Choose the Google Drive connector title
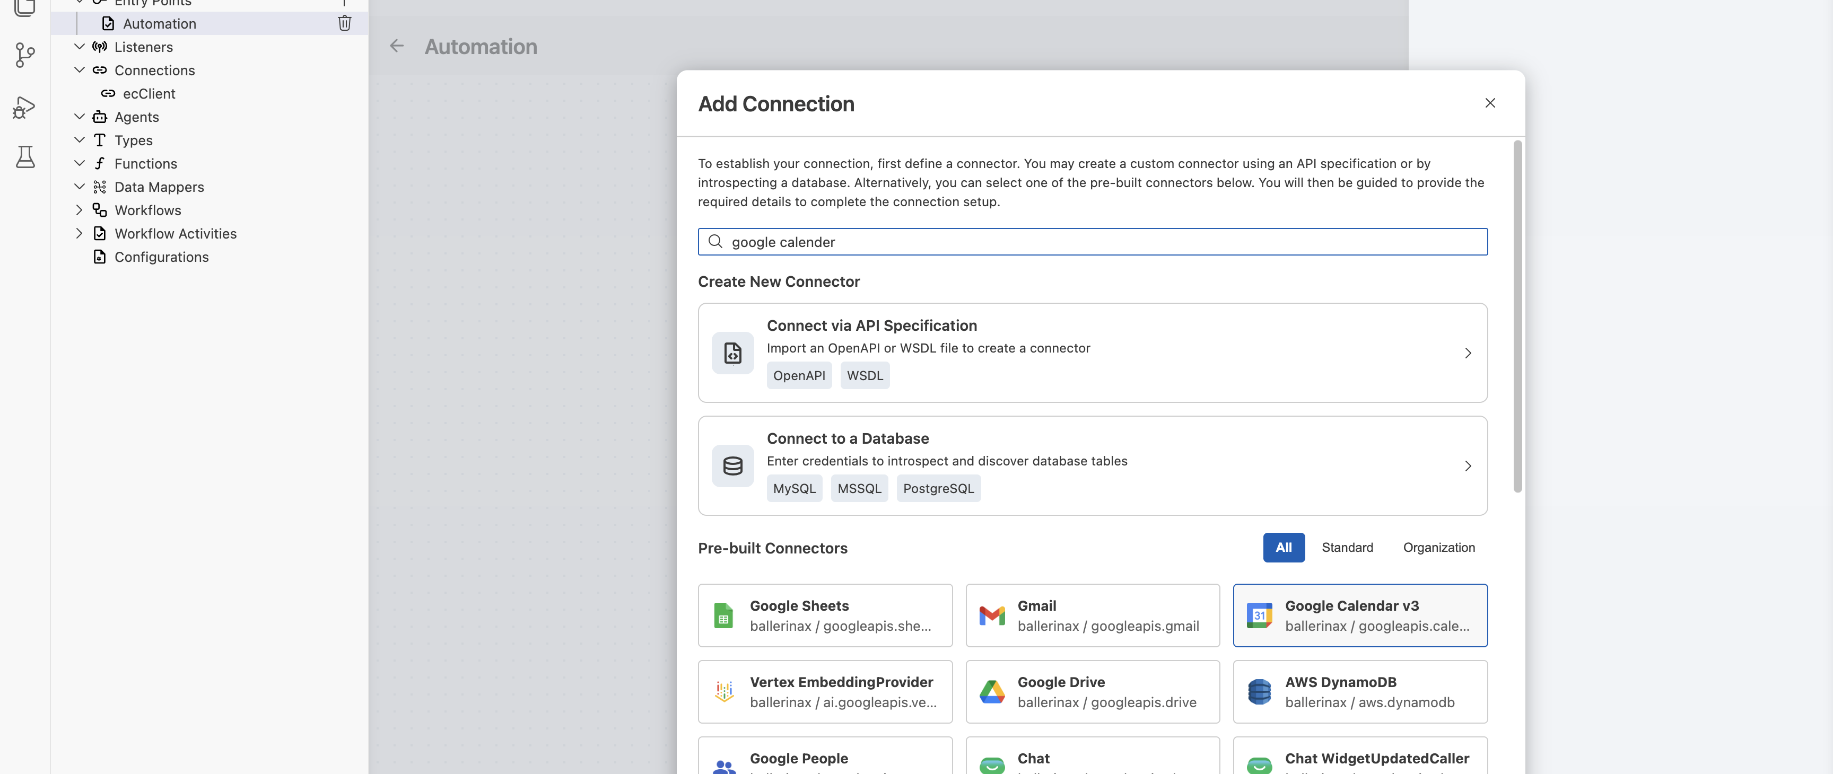The height and width of the screenshot is (774, 1833). (1060, 682)
